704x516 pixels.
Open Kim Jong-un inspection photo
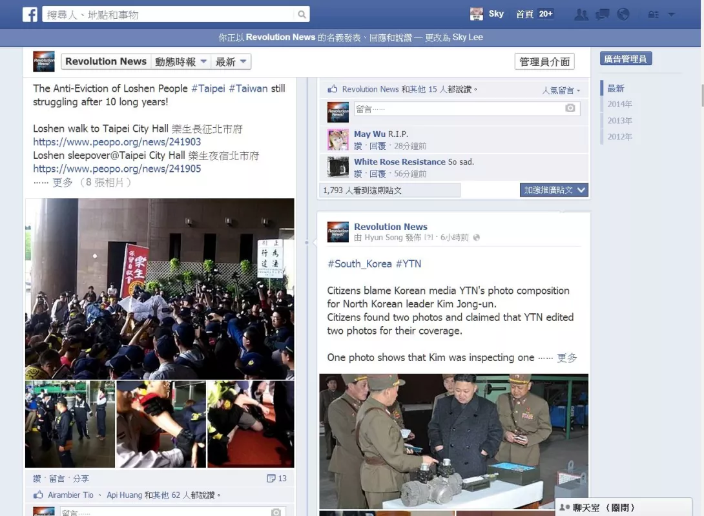453,441
